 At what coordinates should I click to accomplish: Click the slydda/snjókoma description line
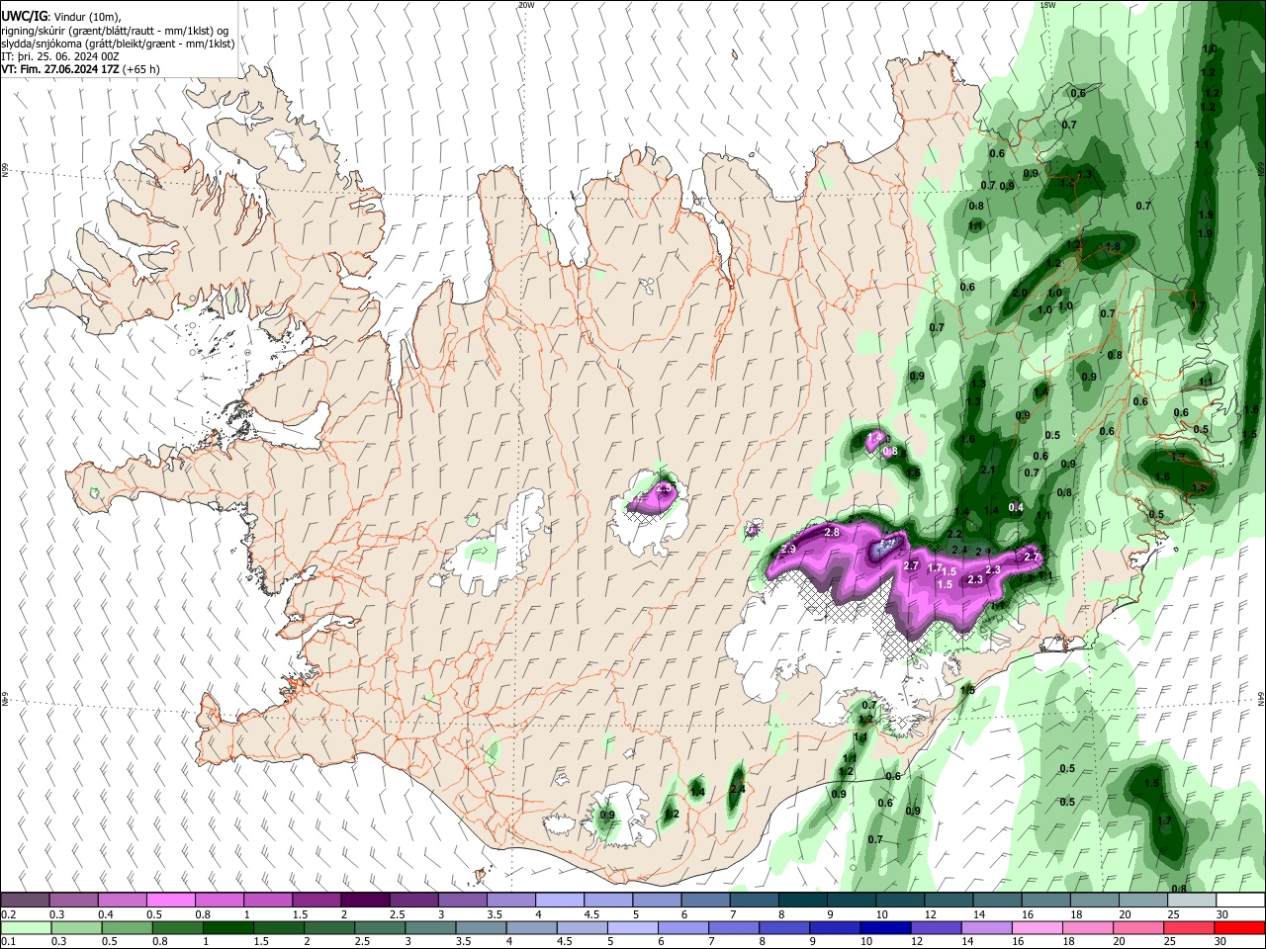pyautogui.click(x=118, y=43)
